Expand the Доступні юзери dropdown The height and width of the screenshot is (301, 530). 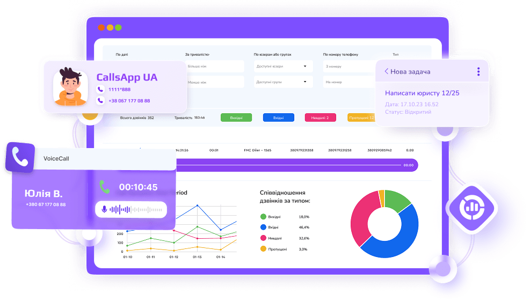point(282,67)
